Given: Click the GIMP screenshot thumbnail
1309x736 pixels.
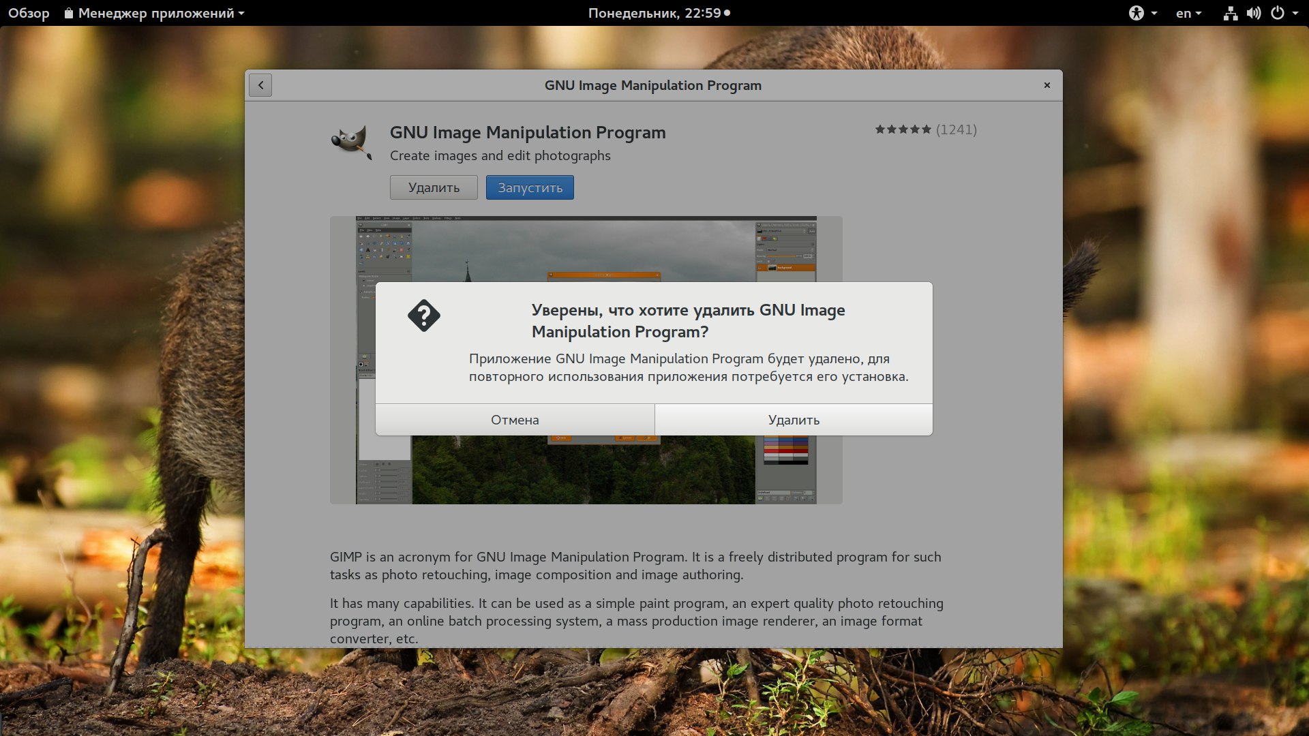Looking at the screenshot, I should (586, 477).
